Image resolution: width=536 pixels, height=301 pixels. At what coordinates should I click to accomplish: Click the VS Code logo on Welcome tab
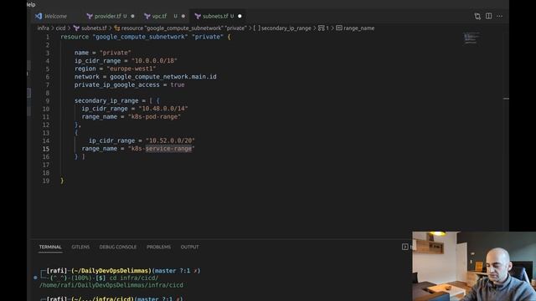(39, 16)
